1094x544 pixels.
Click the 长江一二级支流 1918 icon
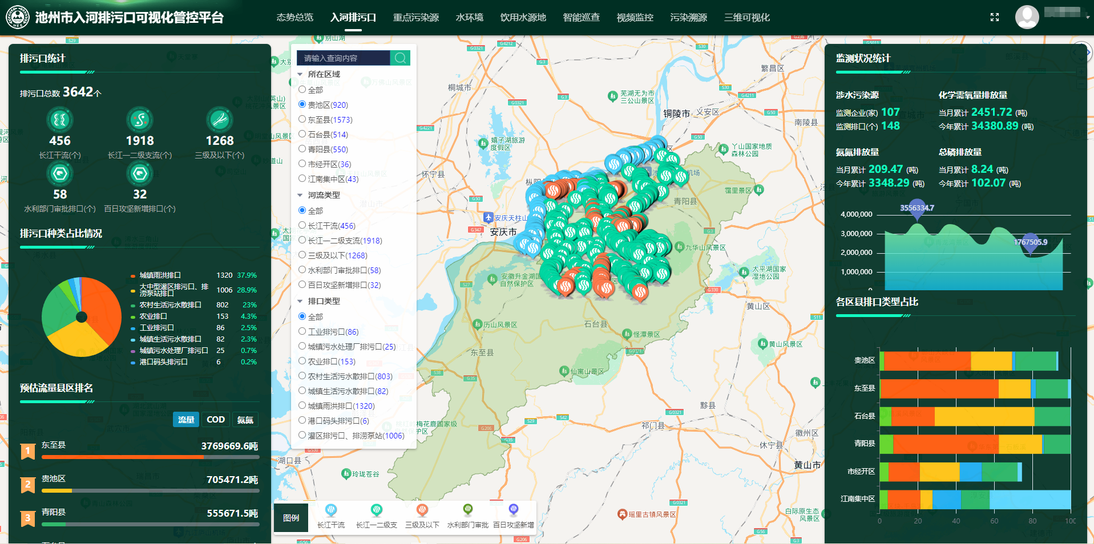[x=140, y=120]
